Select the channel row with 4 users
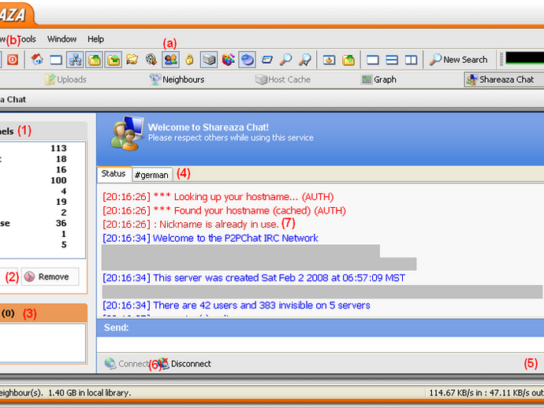This screenshot has height=408, width=544. (43, 191)
